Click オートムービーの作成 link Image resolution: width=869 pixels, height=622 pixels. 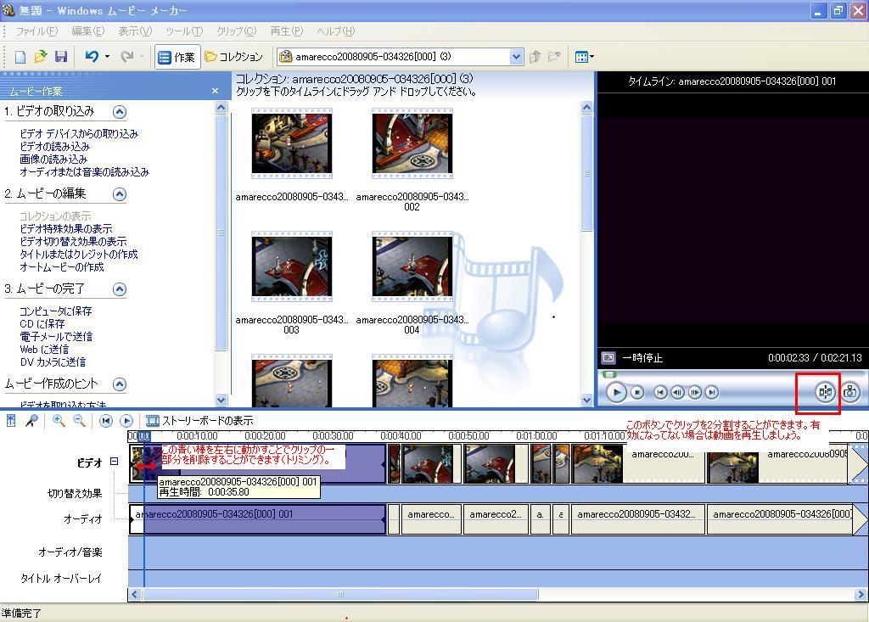[61, 266]
